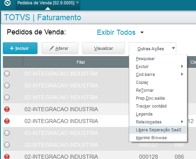Toggle the Outras Ações dropdown button

153,49
